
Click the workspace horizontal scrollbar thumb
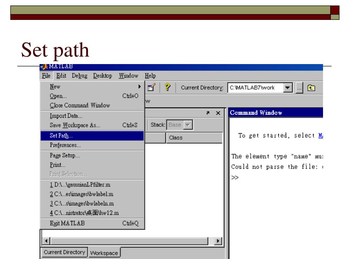[129, 241]
